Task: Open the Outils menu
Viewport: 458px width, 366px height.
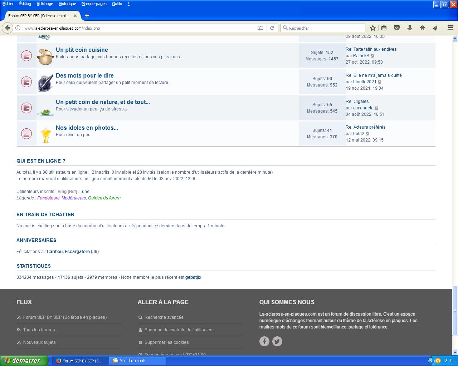Action: pyautogui.click(x=117, y=4)
